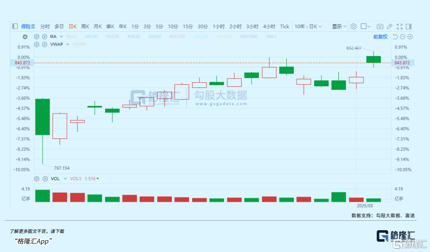
Task: Click the 2025/05 date axis marker
Action: coord(365,205)
